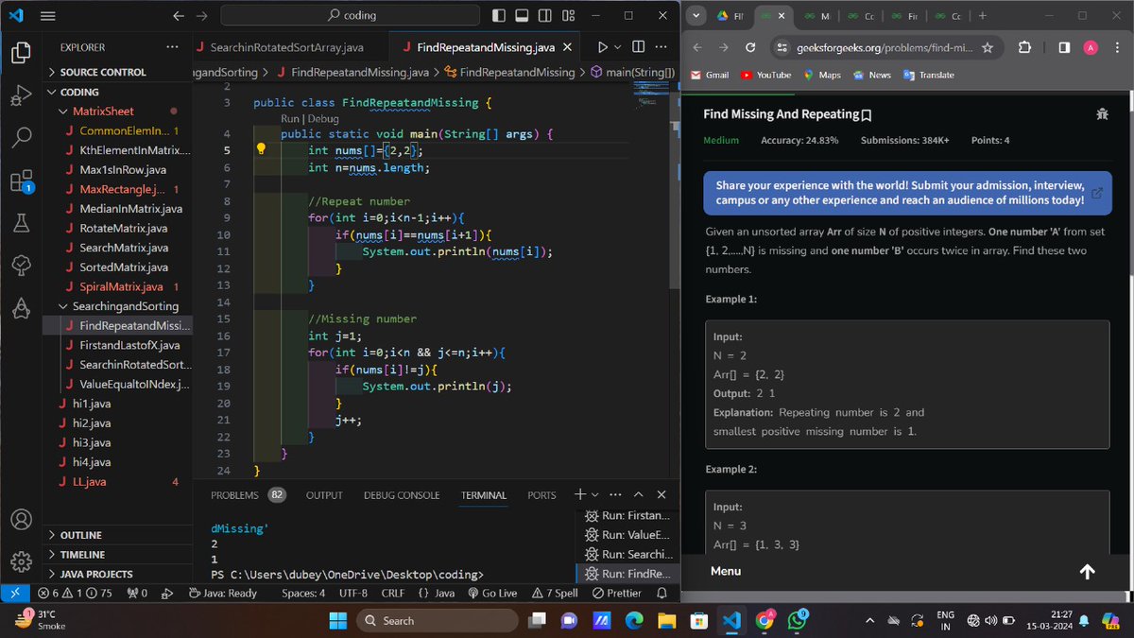The image size is (1134, 638).
Task: Open the Run and Debug view
Action: [21, 95]
